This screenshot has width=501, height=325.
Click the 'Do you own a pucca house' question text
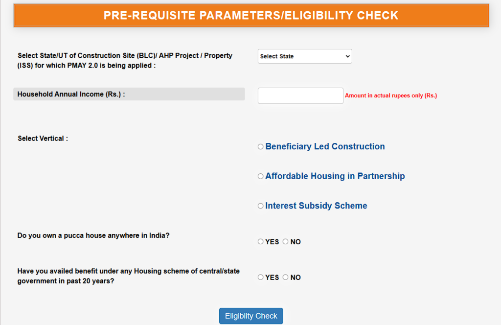93,235
